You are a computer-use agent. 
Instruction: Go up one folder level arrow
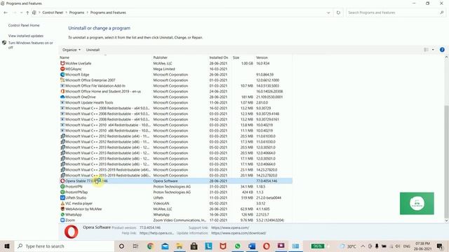pos(27,13)
